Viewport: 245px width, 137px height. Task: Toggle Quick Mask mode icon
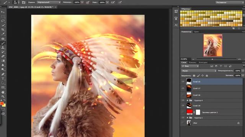[x=3, y=109]
